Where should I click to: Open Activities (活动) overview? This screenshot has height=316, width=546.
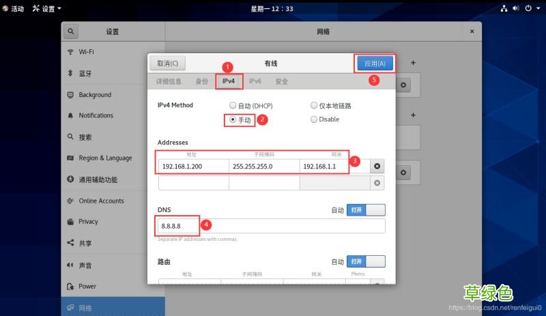click(x=13, y=8)
